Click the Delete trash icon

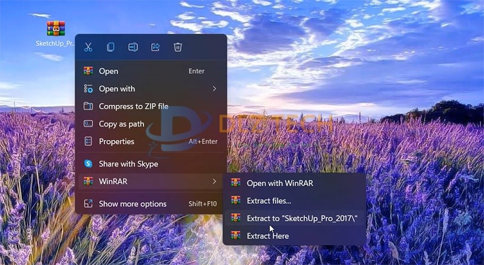tap(178, 47)
